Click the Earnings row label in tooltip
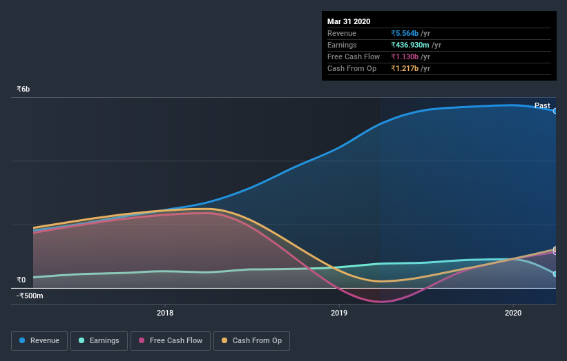This screenshot has height=361, width=567. click(342, 45)
